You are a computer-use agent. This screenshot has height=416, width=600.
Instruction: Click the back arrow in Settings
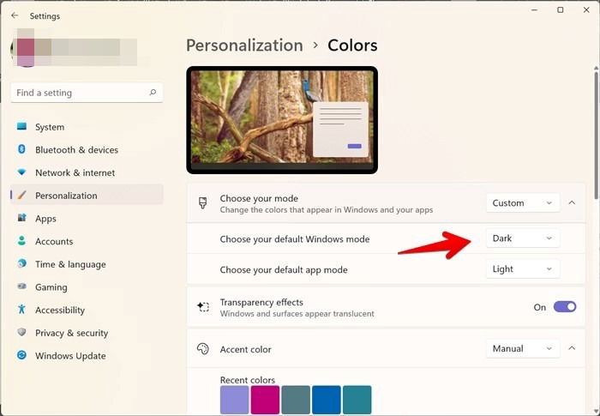click(15, 15)
